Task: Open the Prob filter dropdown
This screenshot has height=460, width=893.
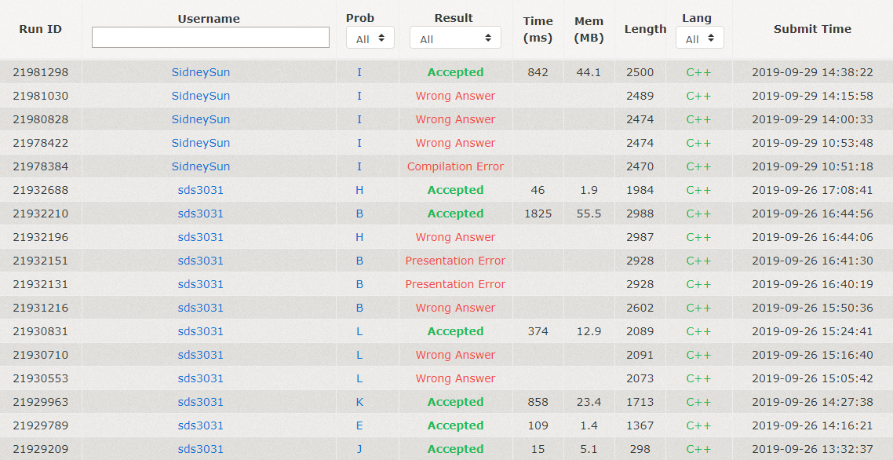Action: click(x=370, y=38)
